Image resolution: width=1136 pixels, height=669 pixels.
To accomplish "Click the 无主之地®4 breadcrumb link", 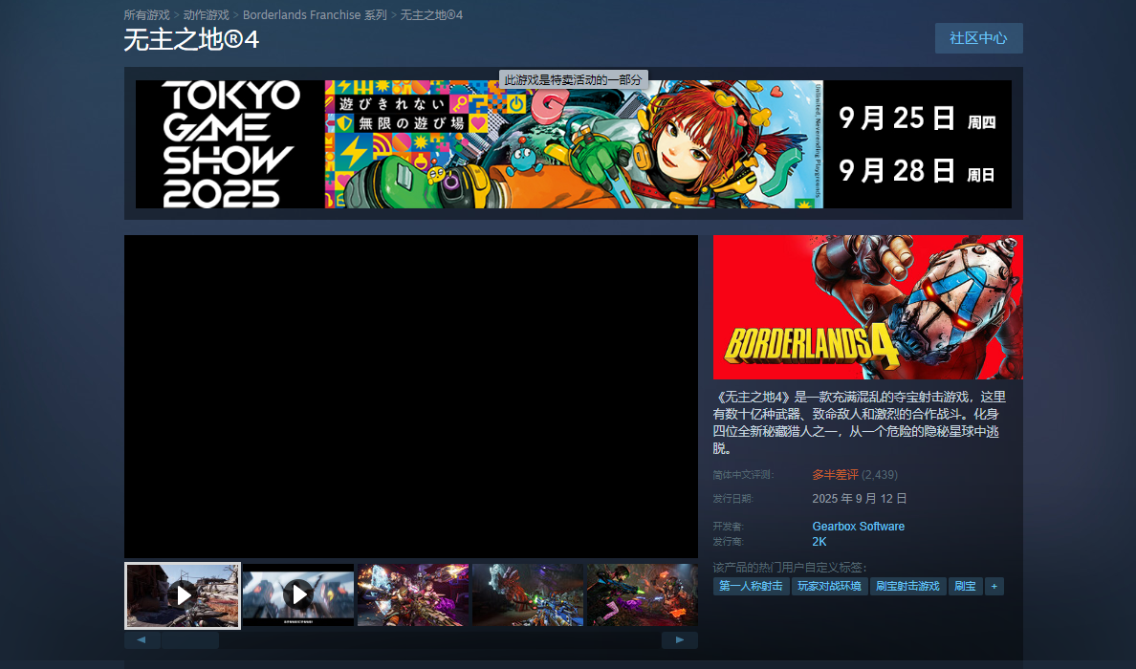I will tap(431, 14).
